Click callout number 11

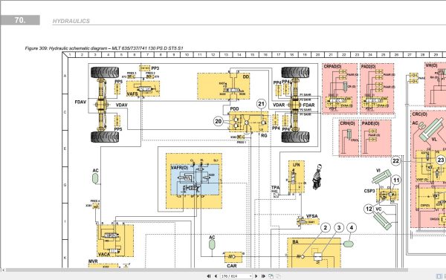coord(396,180)
